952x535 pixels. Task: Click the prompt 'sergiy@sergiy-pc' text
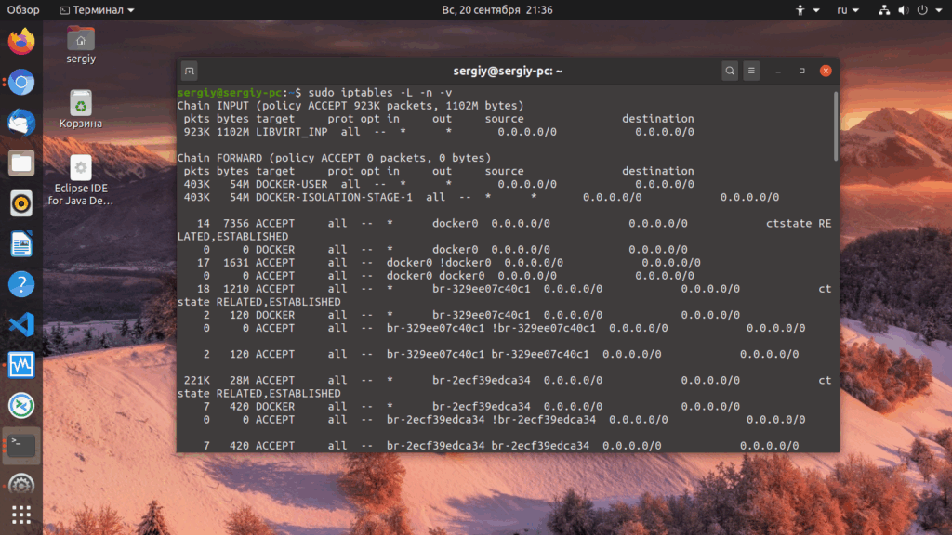230,93
